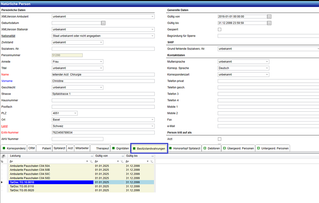Viewport: 319px width, 203px height.
Task: Open the Korresp. Sprache dropdown
Action: tap(267, 68)
